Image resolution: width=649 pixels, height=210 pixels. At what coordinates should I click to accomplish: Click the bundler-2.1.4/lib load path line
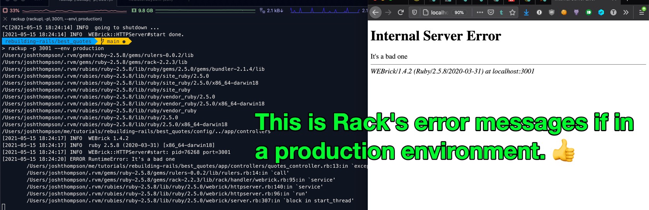(x=133, y=69)
